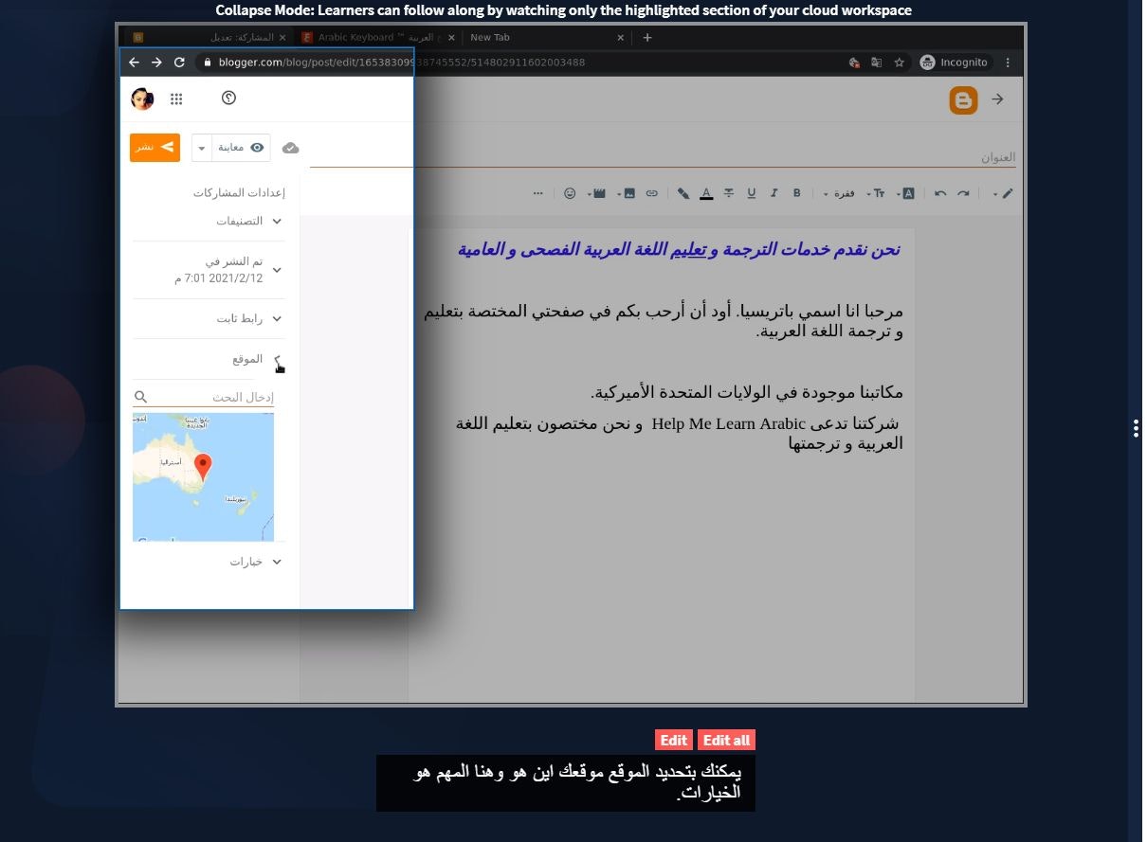The width and height of the screenshot is (1147, 842).
Task: Open the pencil compose-mode dropdown
Action: 1003,193
